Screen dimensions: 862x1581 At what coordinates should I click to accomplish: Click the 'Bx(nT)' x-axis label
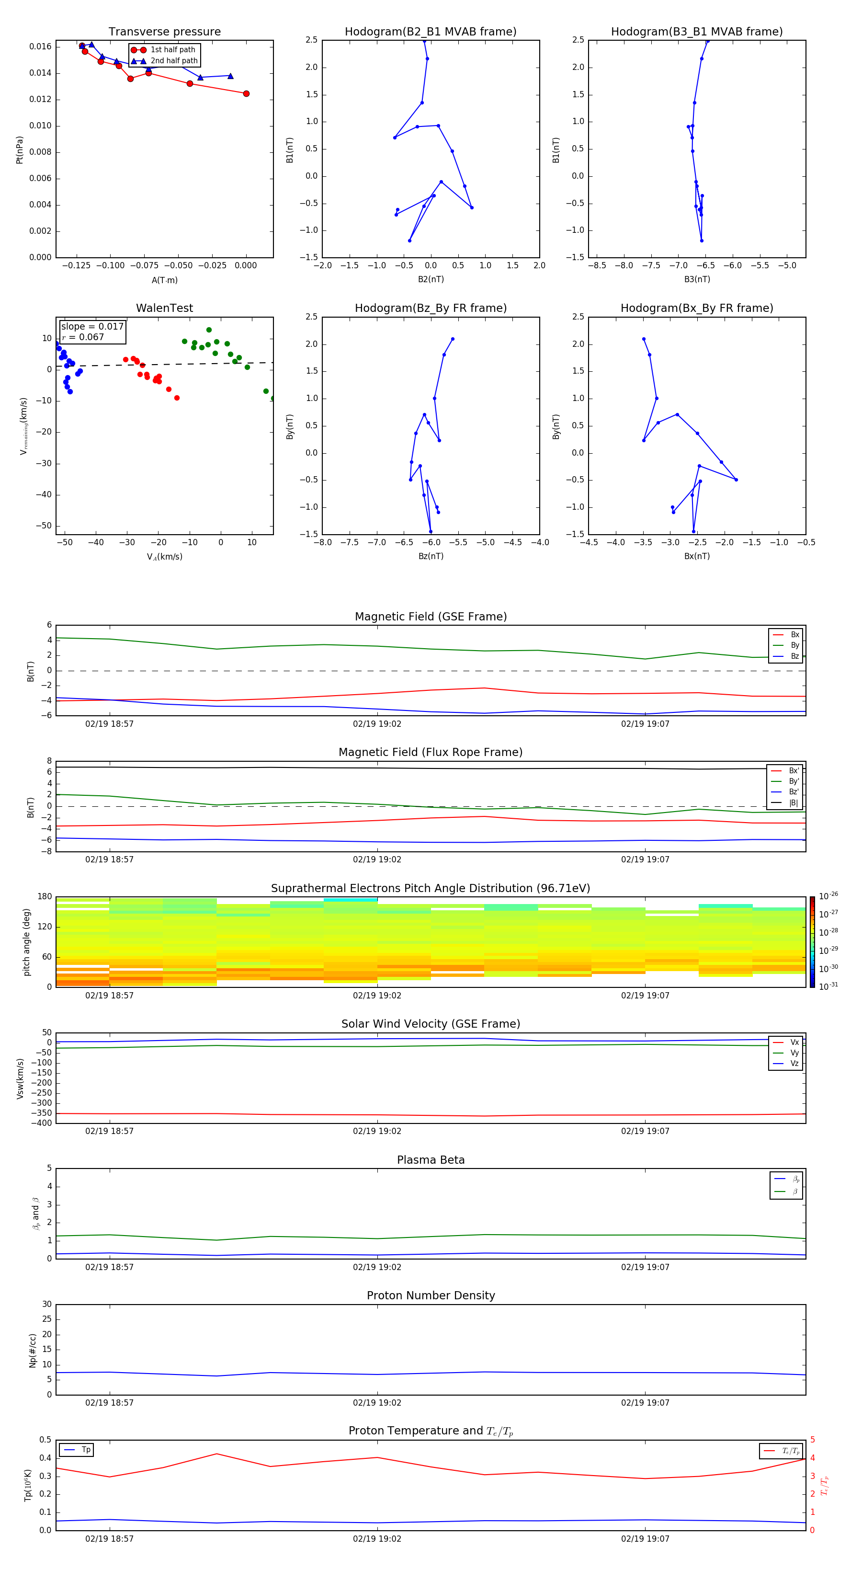coord(697,556)
